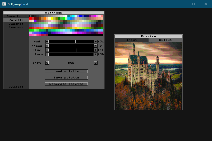Viewport: 212px width, 141px height.
Task: Increase colors count with plus button
Action: pyautogui.click(x=96, y=54)
